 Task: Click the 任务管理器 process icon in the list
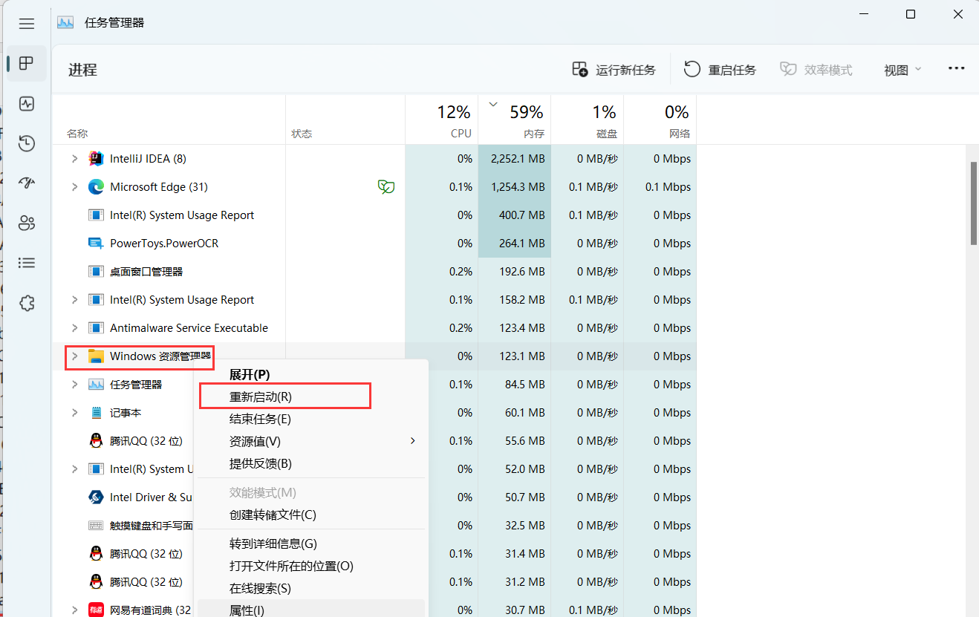[x=96, y=385]
